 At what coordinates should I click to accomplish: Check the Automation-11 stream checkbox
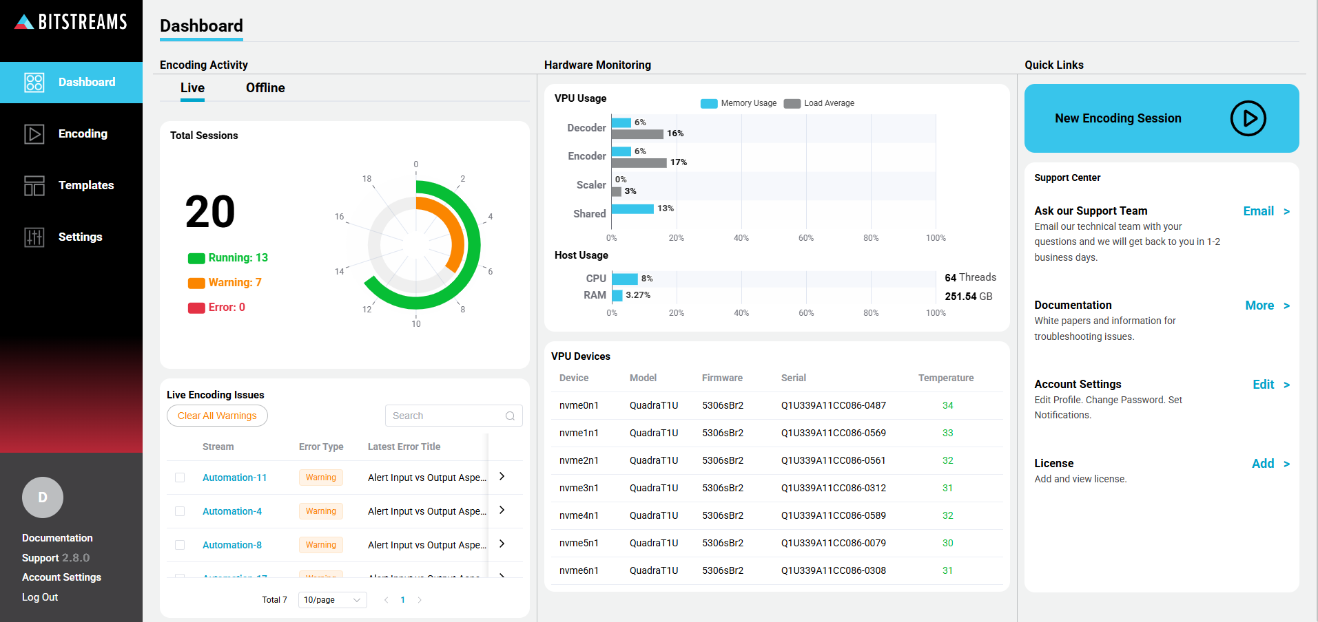pyautogui.click(x=180, y=477)
